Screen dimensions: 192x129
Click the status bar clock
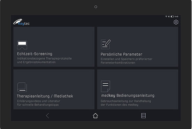(176, 16)
